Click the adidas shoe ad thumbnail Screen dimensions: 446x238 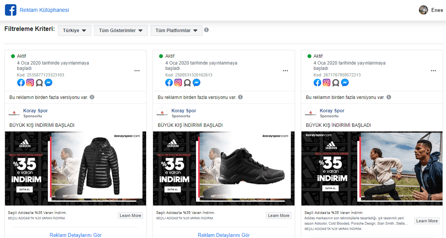coord(224,168)
